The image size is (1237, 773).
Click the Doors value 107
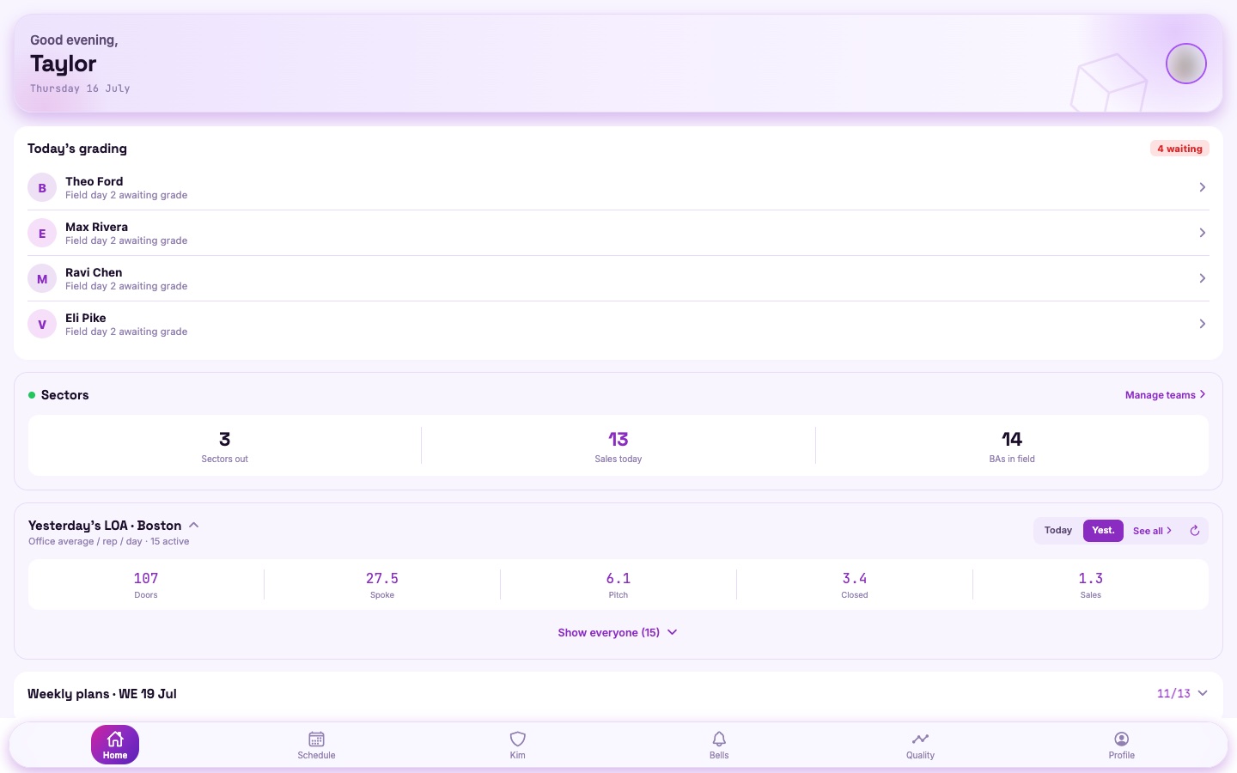[x=146, y=579]
